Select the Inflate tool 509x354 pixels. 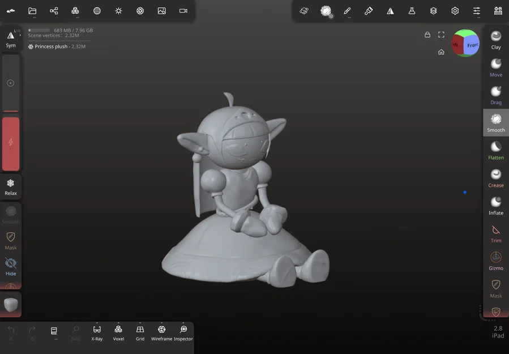coord(495,206)
